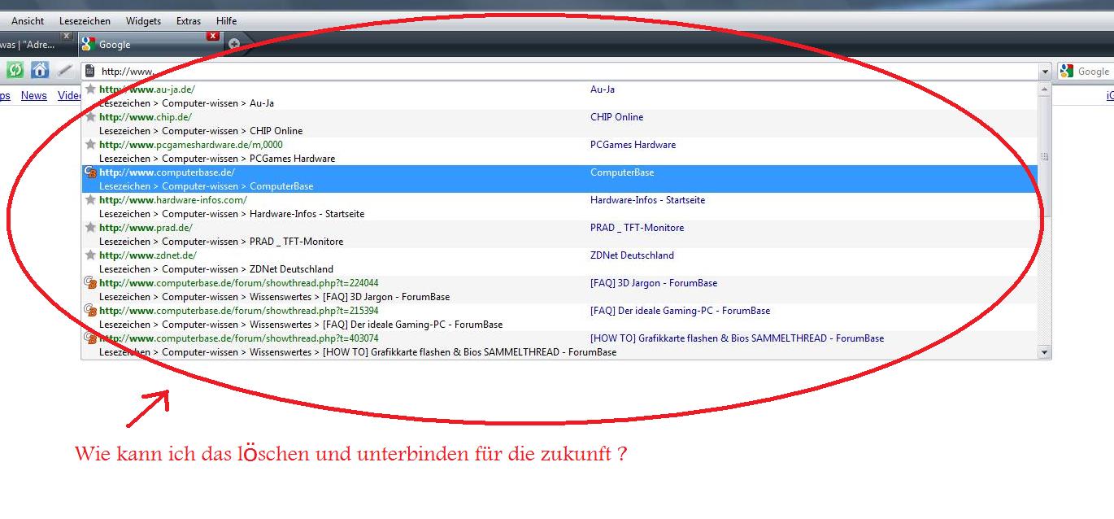
Task: Click suggestion list scrollbar up arrow
Action: click(1044, 89)
